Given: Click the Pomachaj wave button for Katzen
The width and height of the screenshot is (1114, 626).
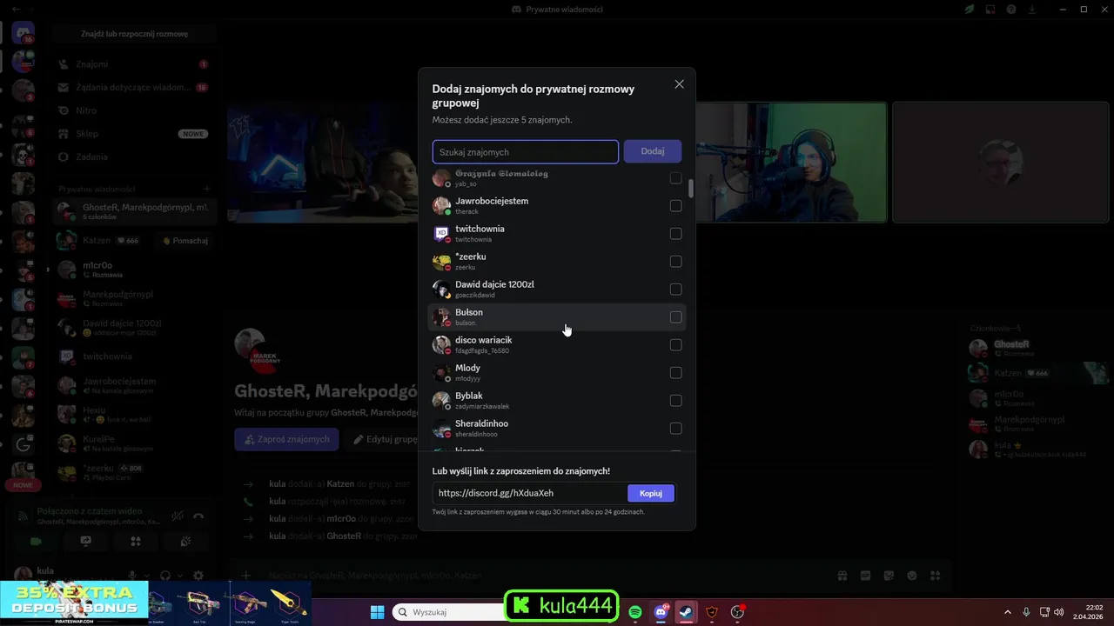Looking at the screenshot, I should click(x=185, y=240).
